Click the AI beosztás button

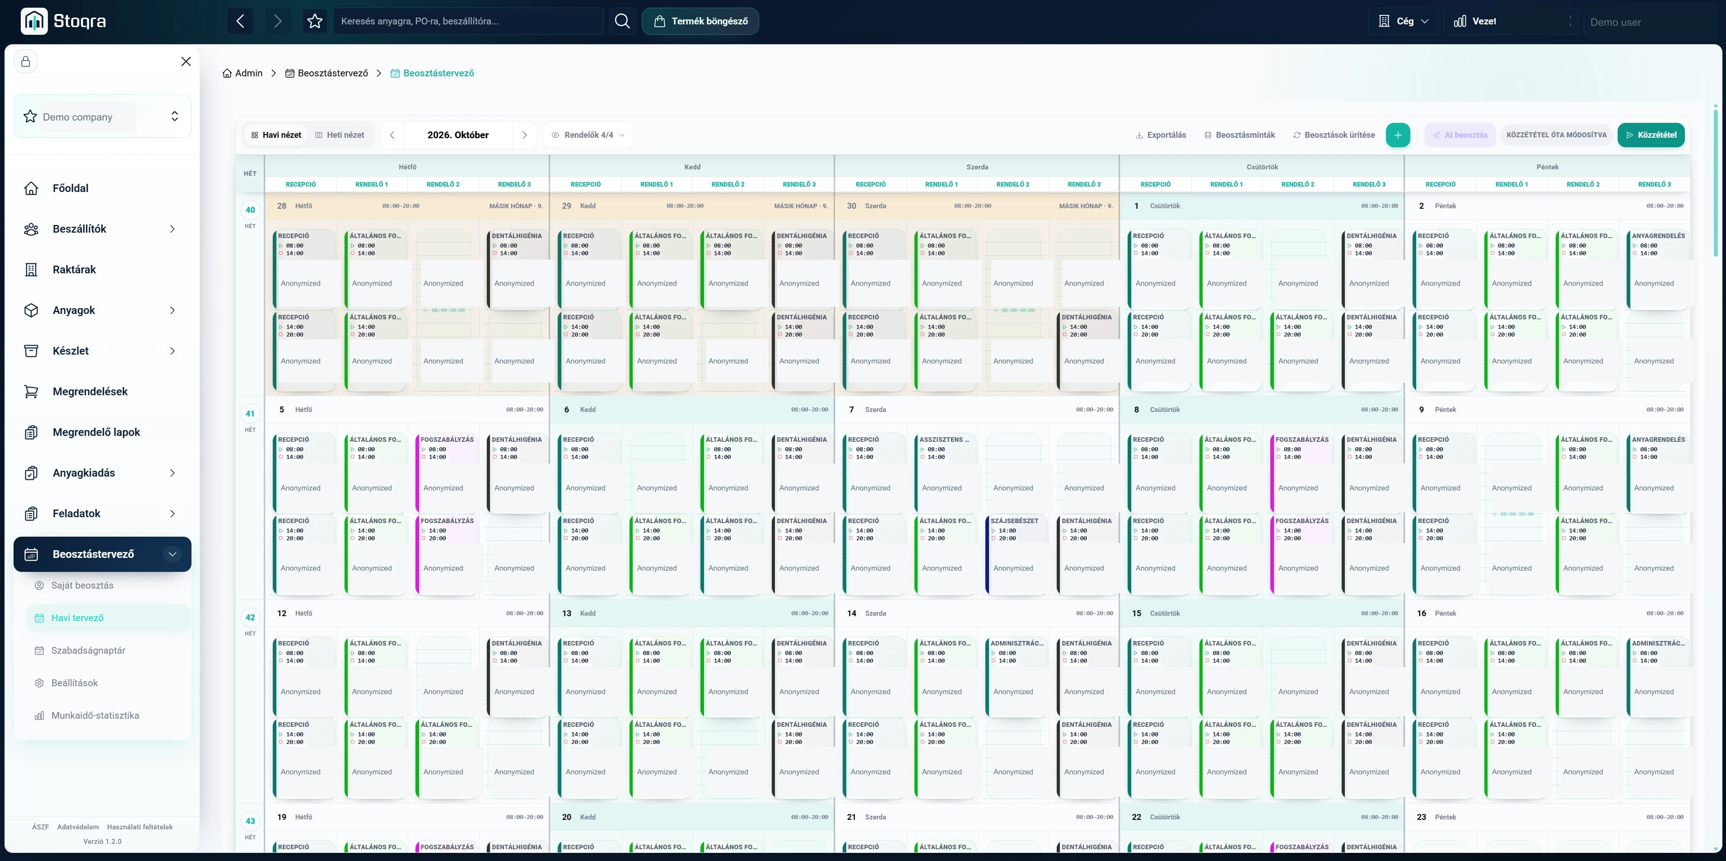tap(1460, 135)
